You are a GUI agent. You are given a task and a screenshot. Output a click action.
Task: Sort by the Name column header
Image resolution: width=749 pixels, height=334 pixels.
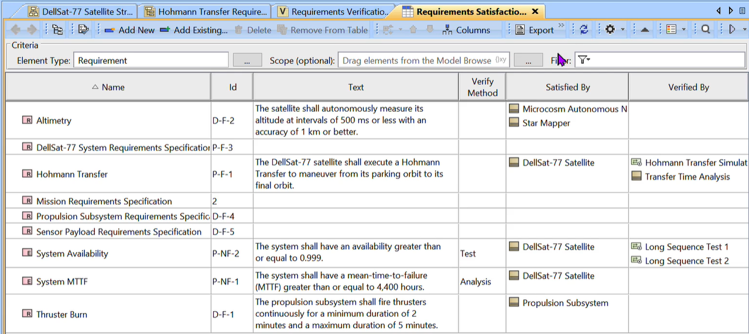108,87
